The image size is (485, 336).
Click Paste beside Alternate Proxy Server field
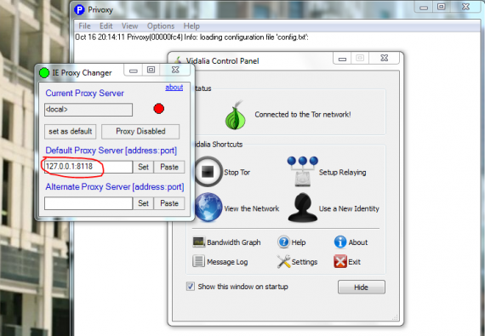(169, 203)
